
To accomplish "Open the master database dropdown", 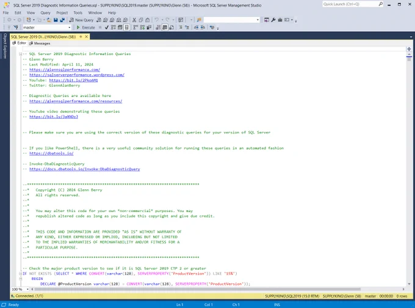I will pos(69,28).
